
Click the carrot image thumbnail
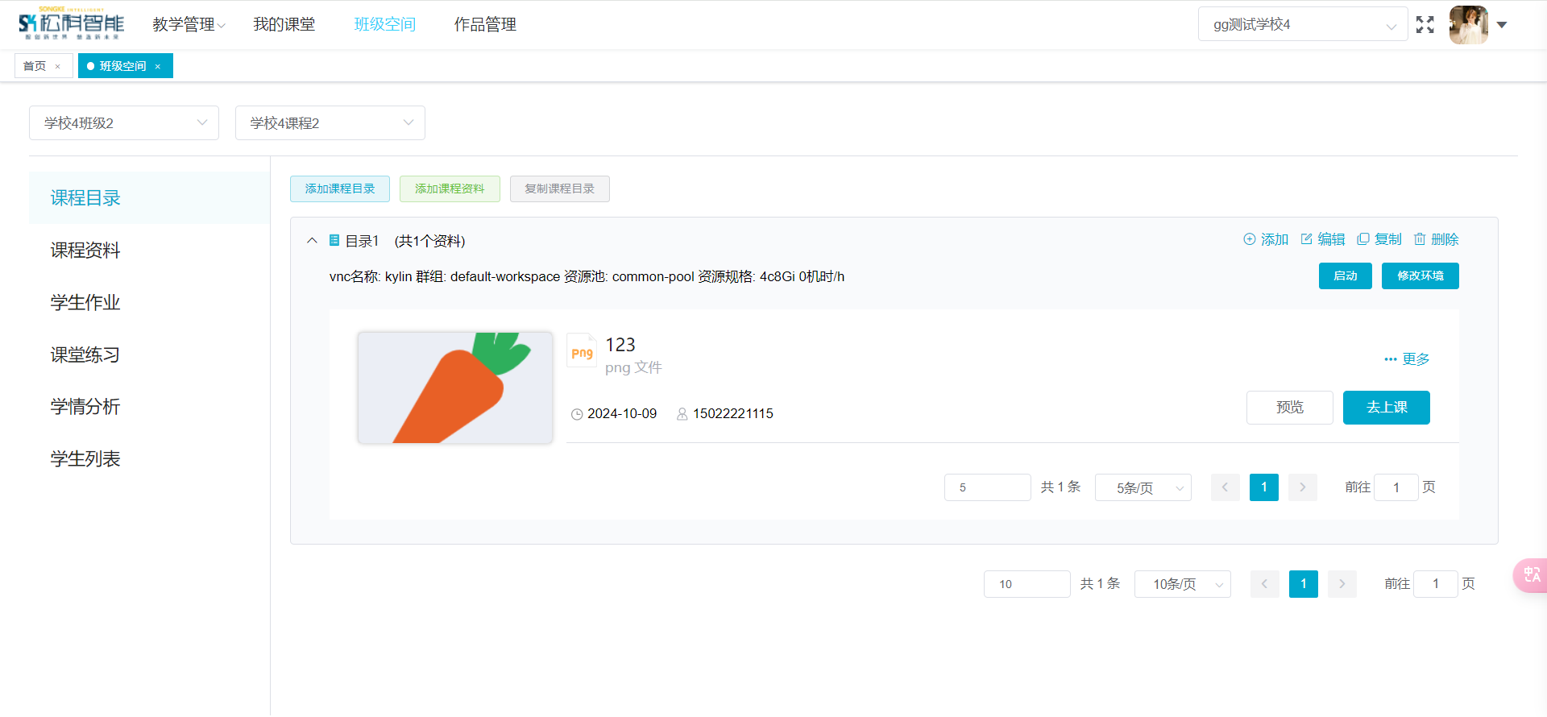[x=455, y=388]
